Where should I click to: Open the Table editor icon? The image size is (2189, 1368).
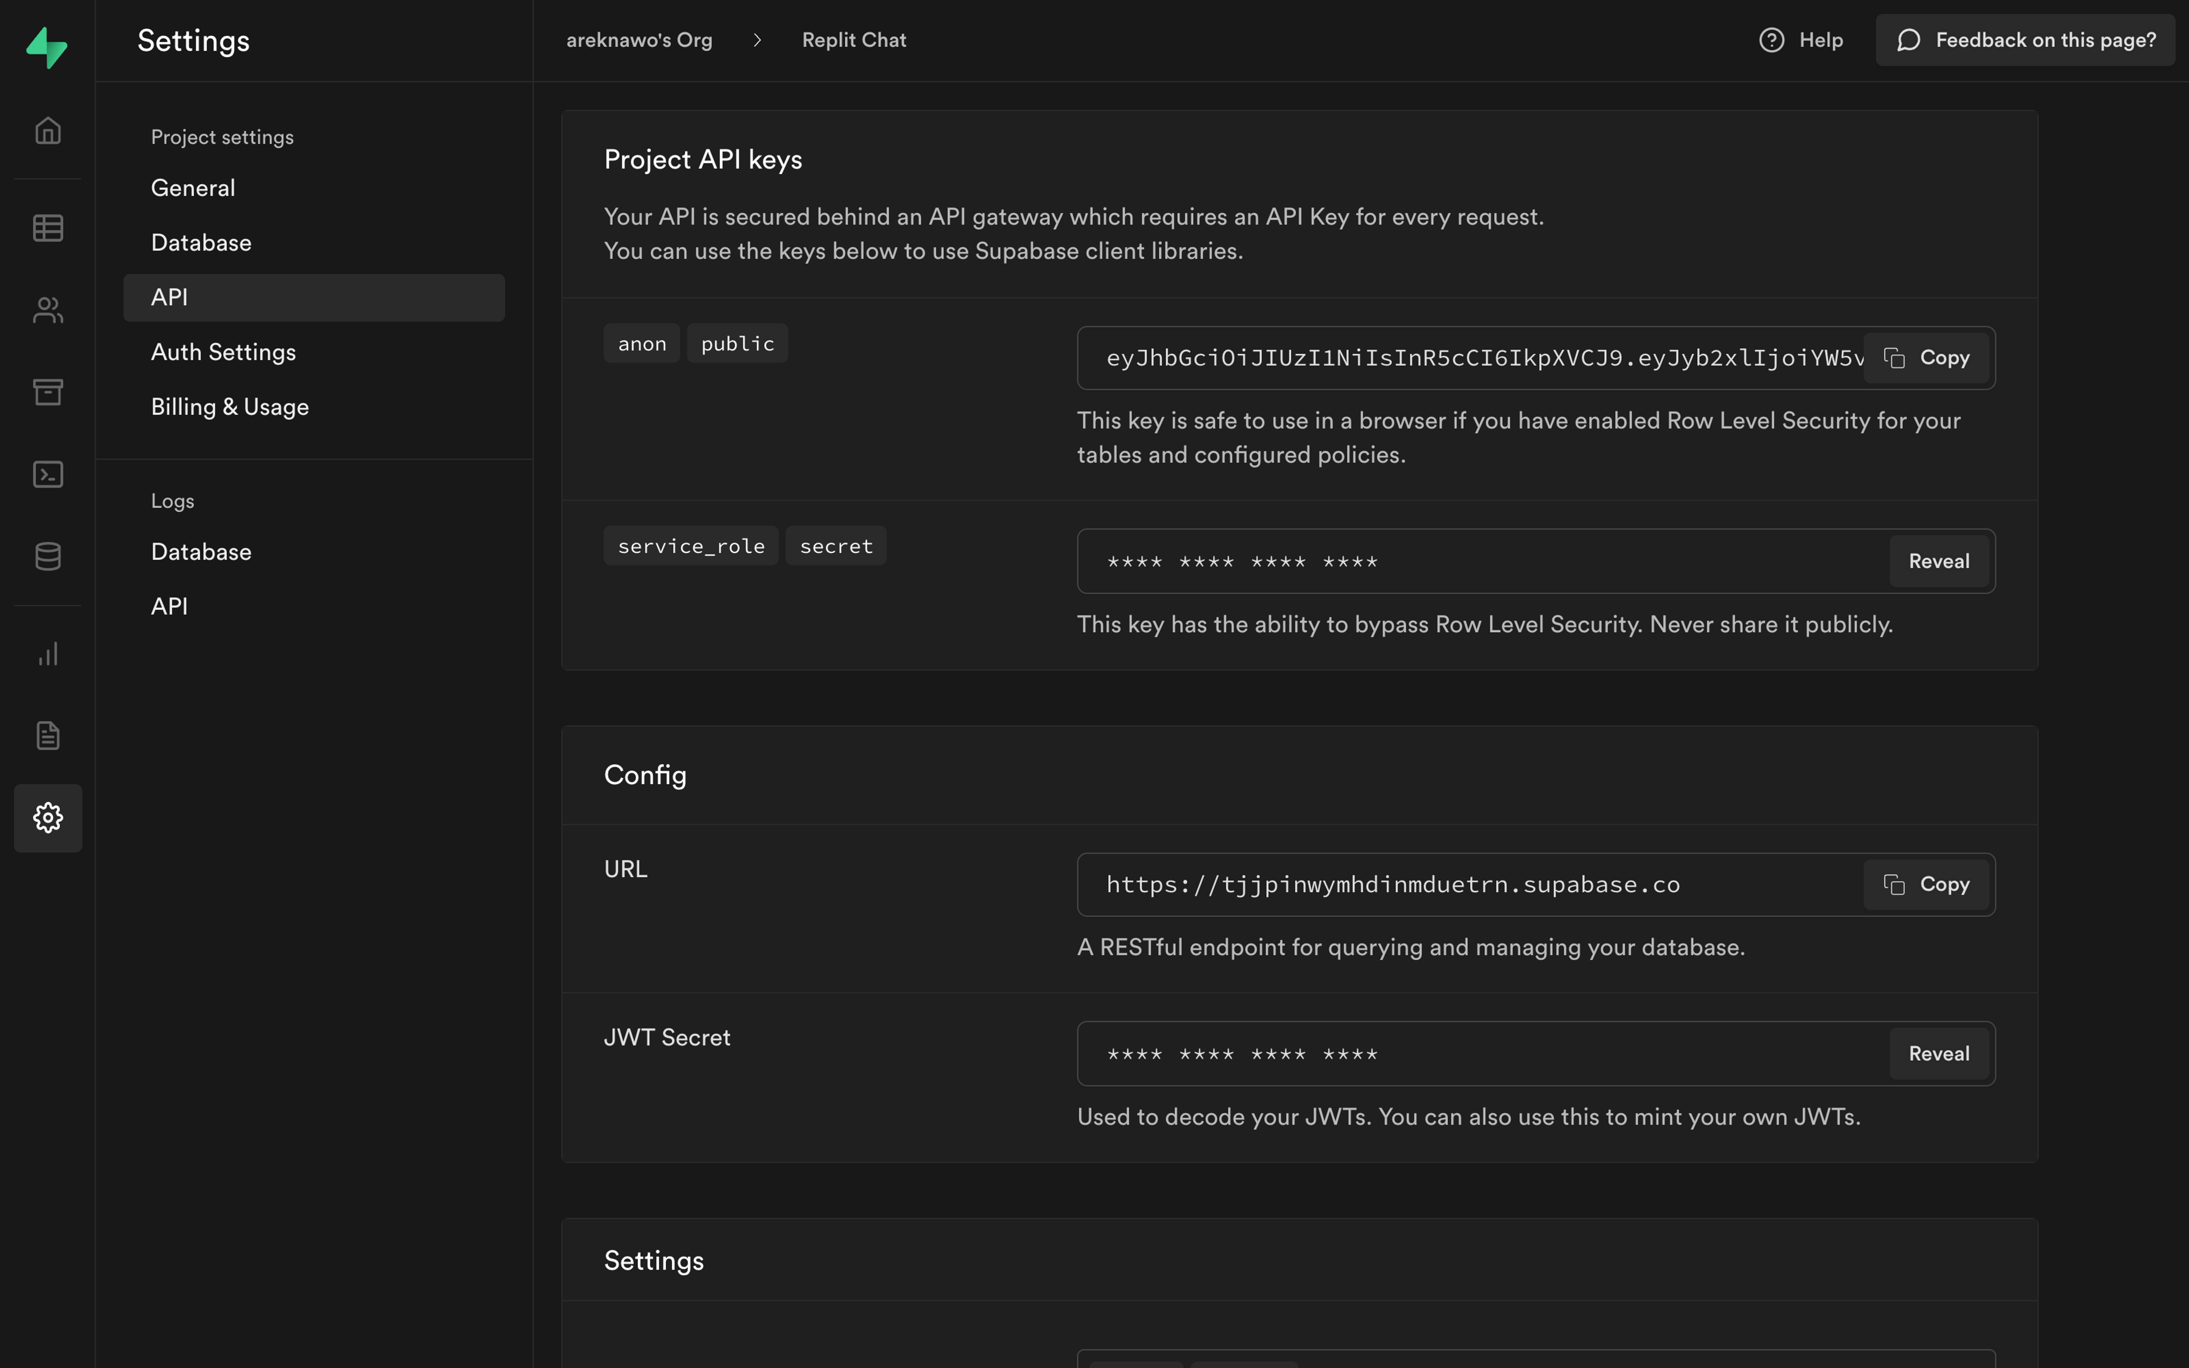point(48,228)
